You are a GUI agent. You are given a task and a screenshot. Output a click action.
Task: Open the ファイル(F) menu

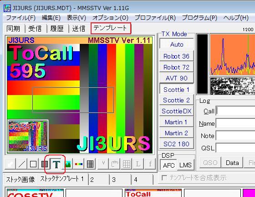20,18
